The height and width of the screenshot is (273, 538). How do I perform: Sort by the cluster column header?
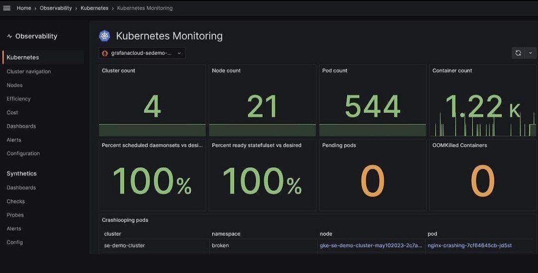tap(113, 234)
